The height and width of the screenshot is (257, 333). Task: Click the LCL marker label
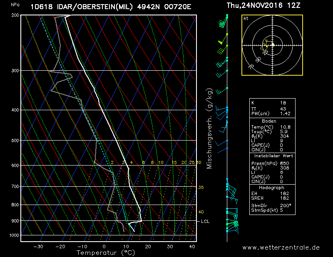click(205, 221)
